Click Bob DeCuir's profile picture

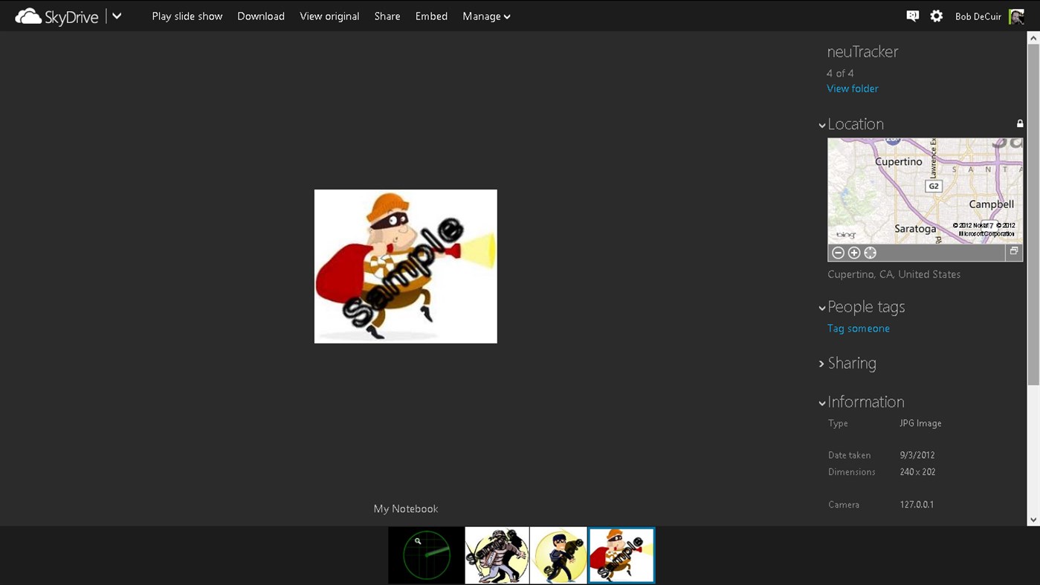tap(1016, 16)
